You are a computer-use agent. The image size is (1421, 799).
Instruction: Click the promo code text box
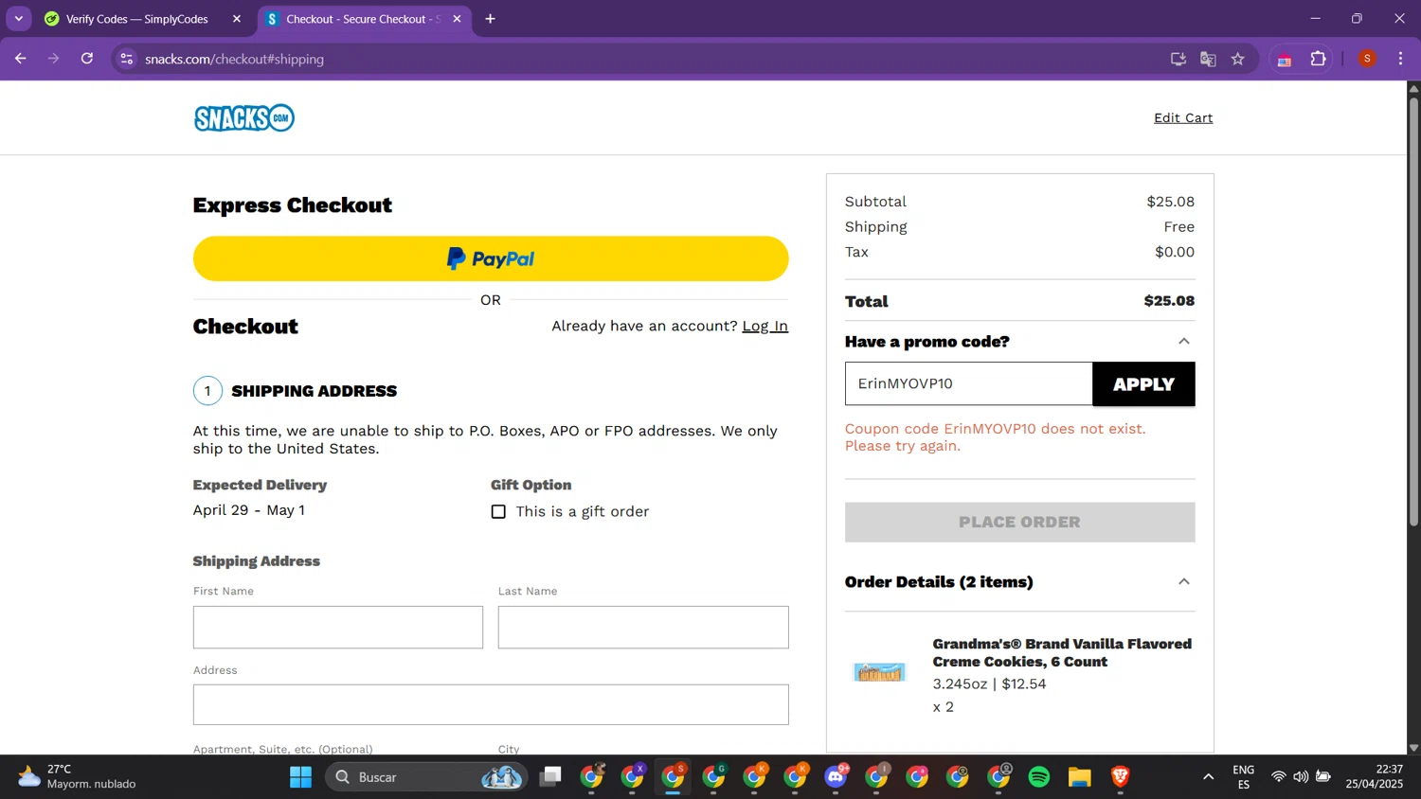point(968,383)
